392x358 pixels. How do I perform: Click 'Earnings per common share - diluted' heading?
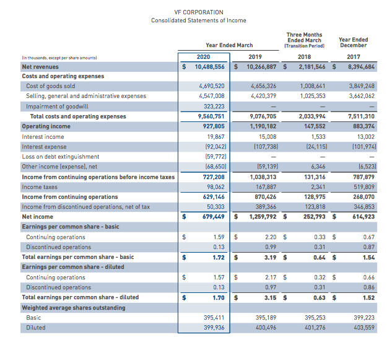73,267
